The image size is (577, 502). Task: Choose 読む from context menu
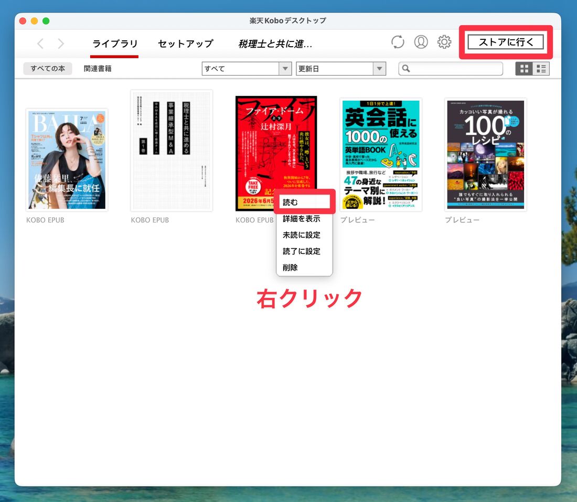pos(304,202)
